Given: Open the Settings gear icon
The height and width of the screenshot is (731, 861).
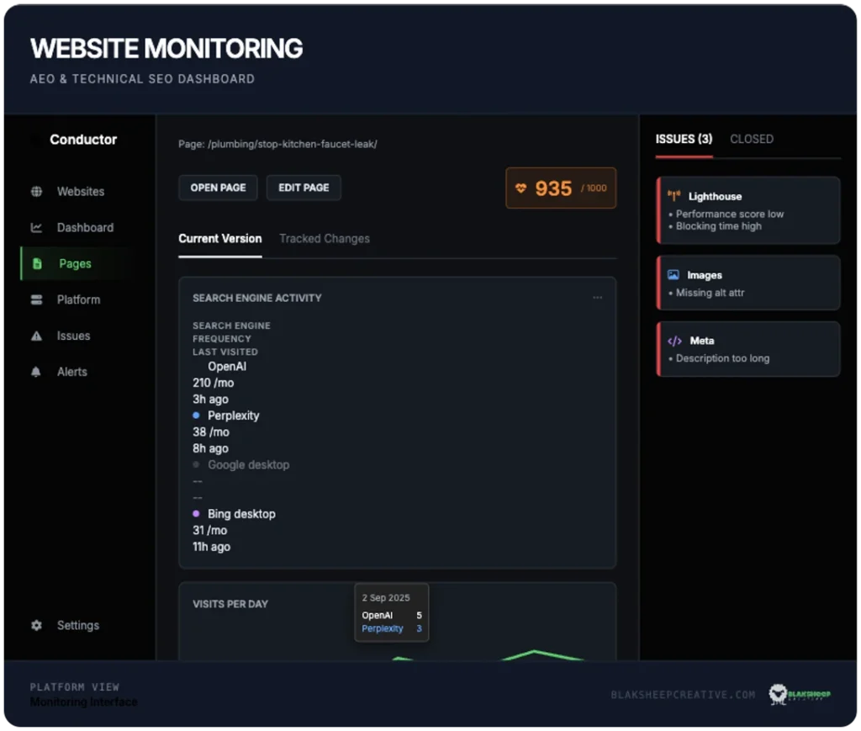Looking at the screenshot, I should [36, 626].
